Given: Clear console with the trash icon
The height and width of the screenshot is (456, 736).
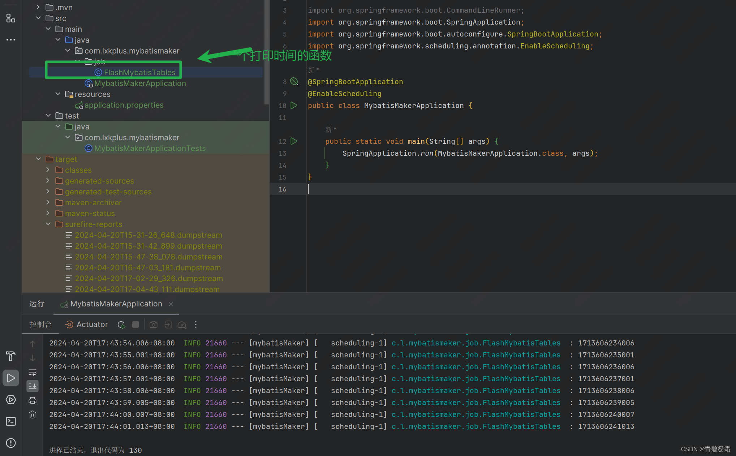Looking at the screenshot, I should pyautogui.click(x=33, y=414).
